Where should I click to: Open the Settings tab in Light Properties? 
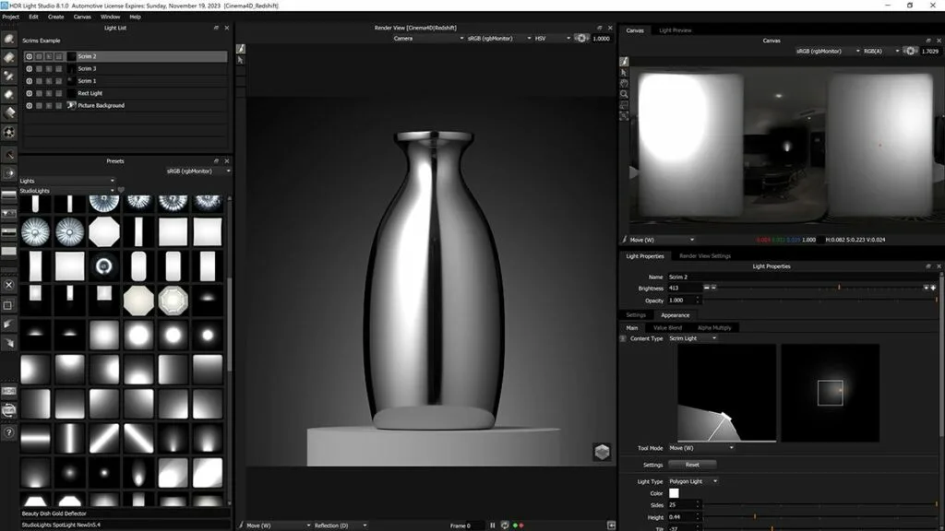coord(635,315)
